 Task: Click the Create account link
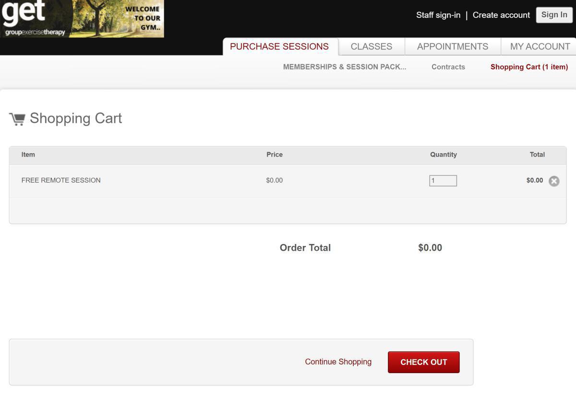[x=501, y=15]
